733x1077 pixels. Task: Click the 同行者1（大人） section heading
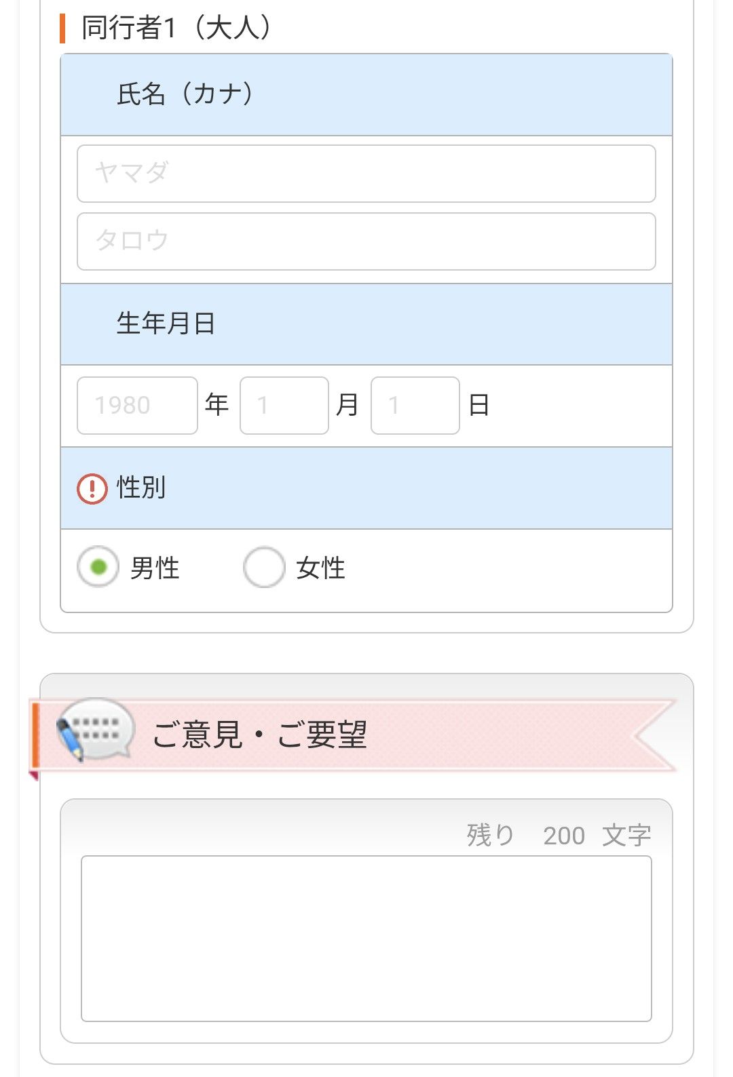pyautogui.click(x=176, y=28)
